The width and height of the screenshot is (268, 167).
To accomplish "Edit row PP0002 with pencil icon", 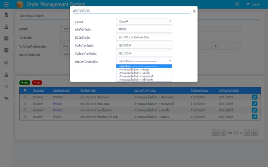I will 254,110.
